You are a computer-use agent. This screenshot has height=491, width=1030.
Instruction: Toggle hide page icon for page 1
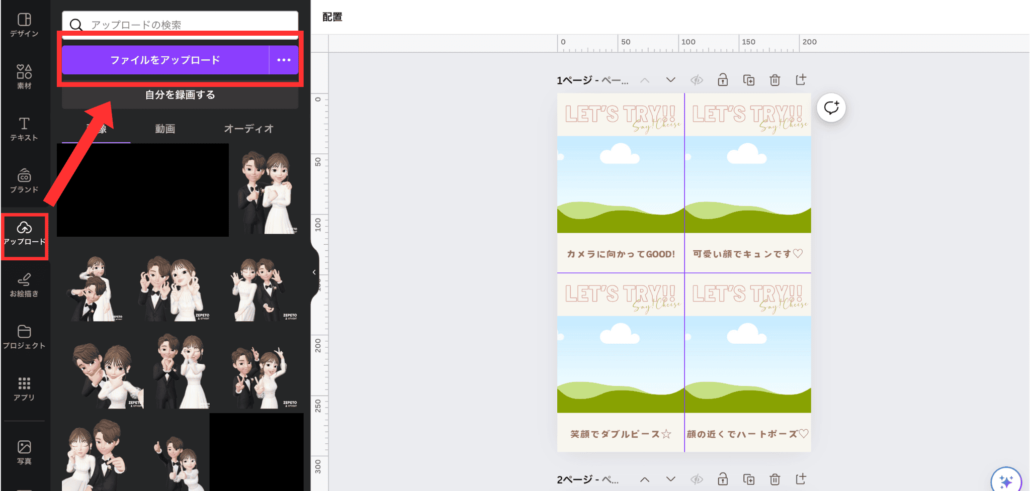pyautogui.click(x=697, y=80)
